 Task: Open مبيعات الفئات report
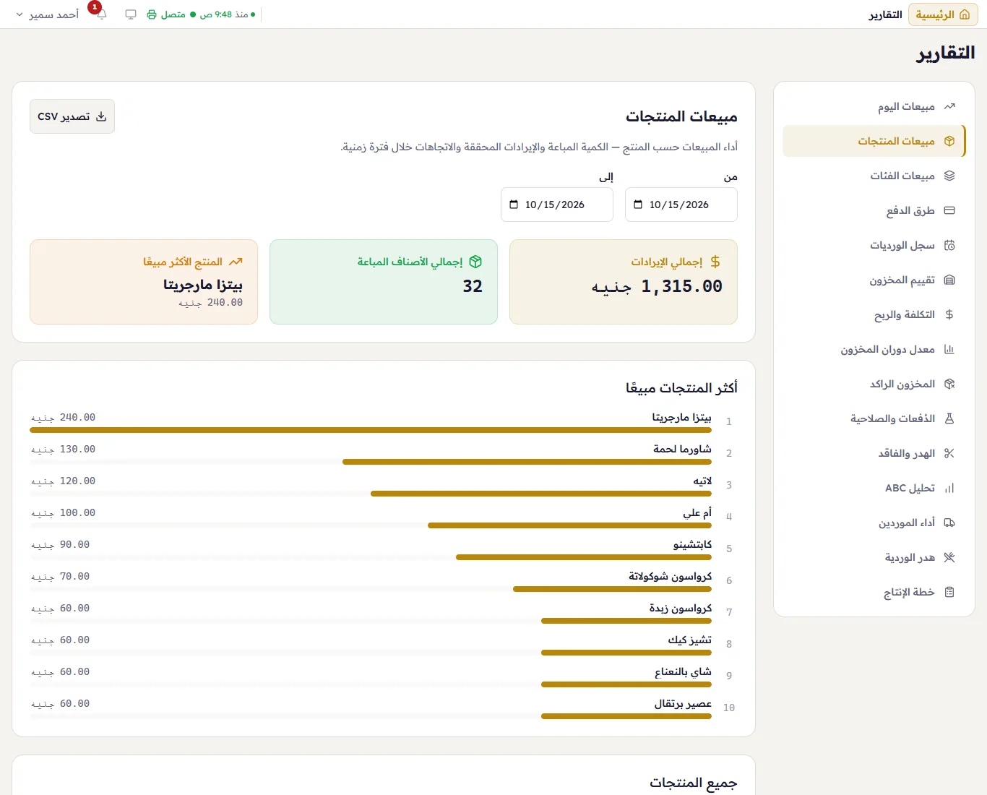pyautogui.click(x=874, y=176)
